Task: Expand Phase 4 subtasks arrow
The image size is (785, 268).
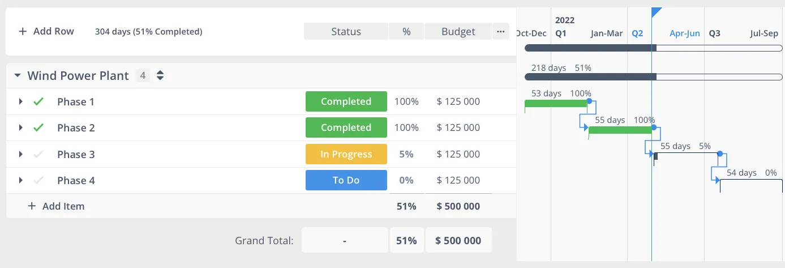Action: pyautogui.click(x=21, y=181)
